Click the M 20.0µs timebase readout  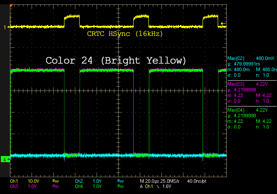[150, 181]
